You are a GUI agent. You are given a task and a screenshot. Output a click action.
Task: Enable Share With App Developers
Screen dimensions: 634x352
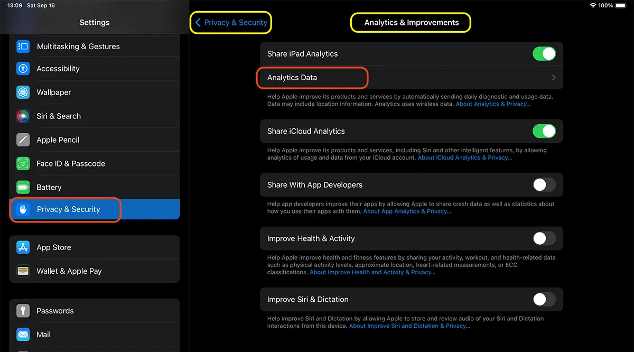click(x=544, y=184)
